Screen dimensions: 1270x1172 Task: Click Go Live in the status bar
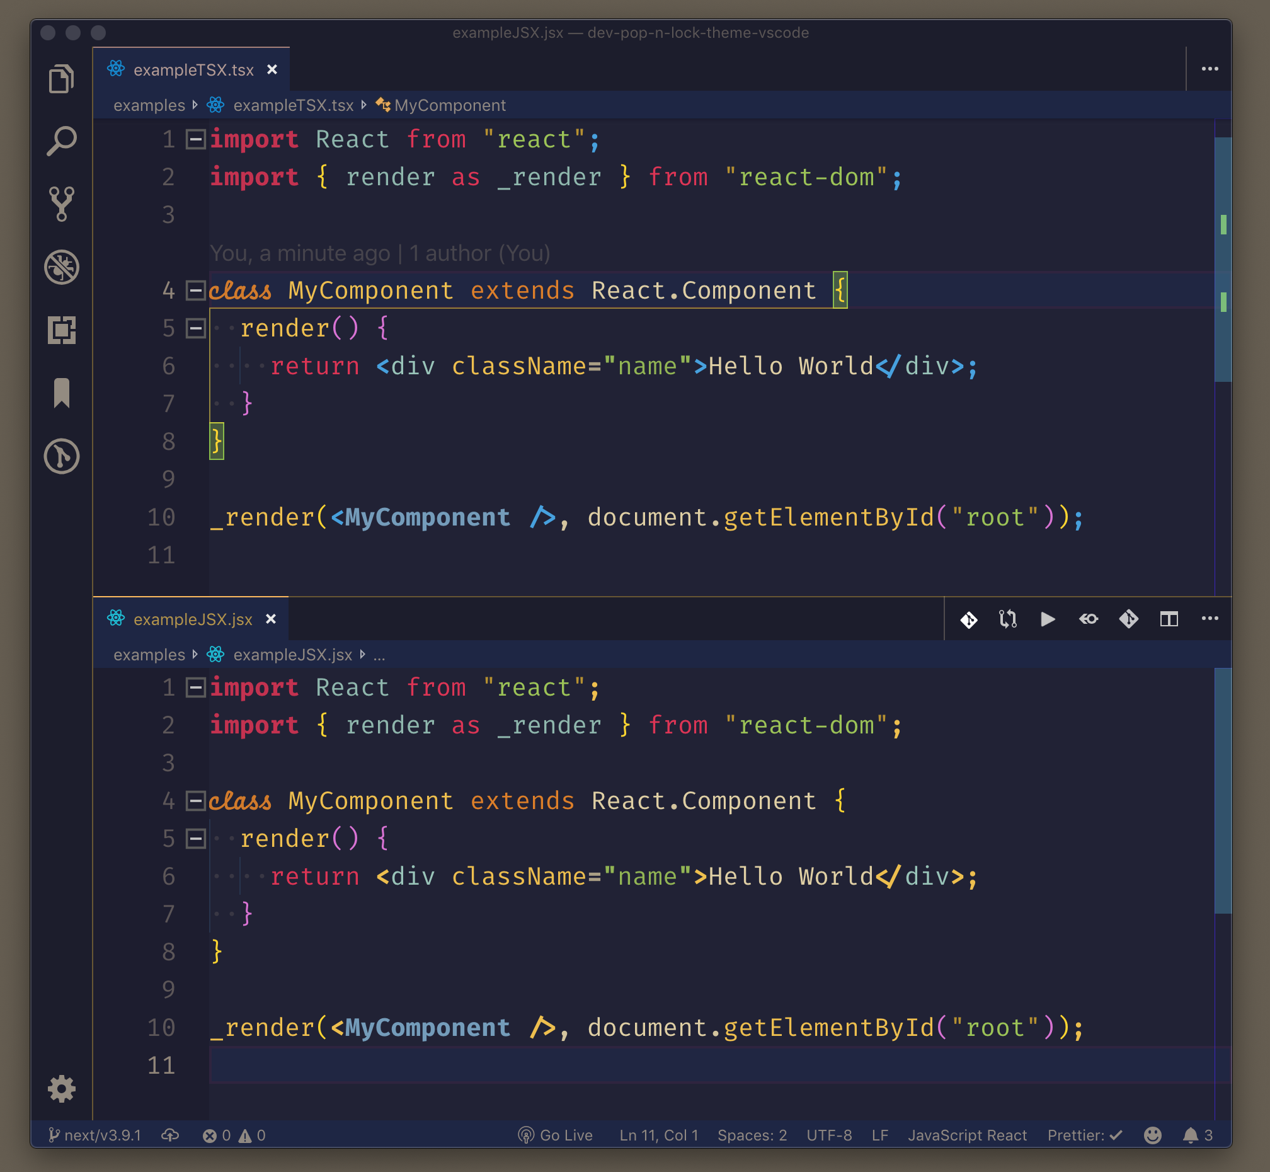[x=556, y=1135]
